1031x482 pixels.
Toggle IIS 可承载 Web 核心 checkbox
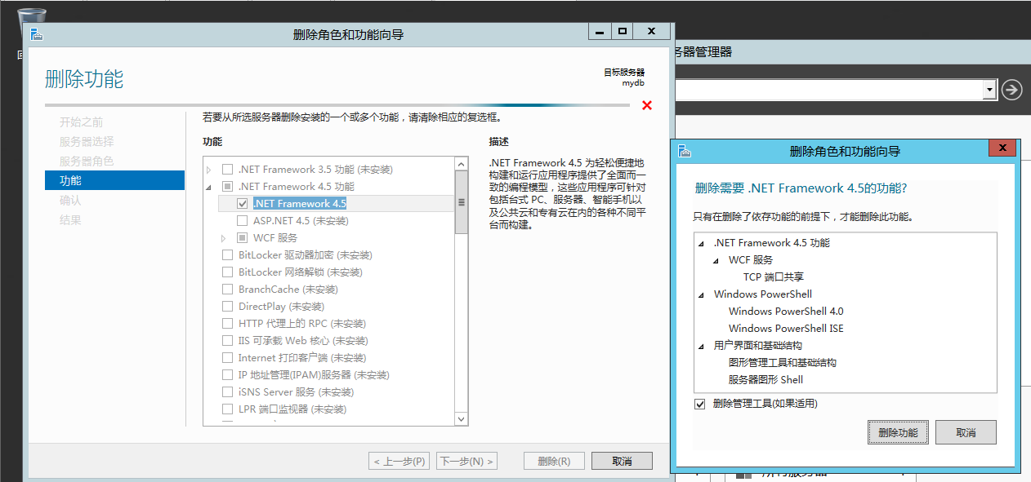point(228,341)
